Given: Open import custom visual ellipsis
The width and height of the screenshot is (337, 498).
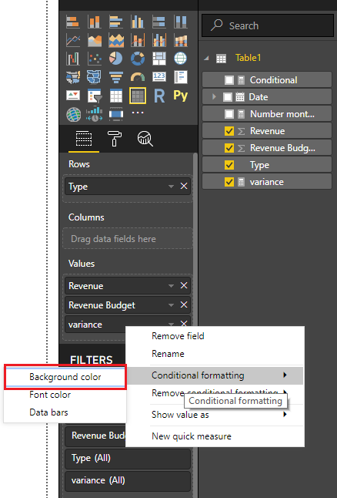Looking at the screenshot, I should click(138, 113).
